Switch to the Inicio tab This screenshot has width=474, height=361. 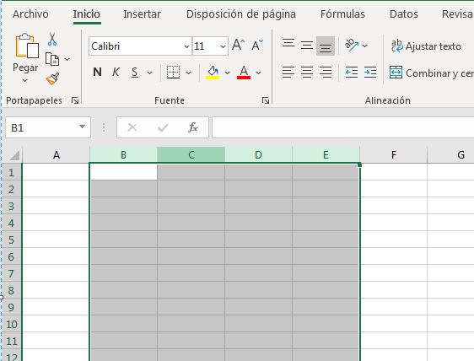87,13
